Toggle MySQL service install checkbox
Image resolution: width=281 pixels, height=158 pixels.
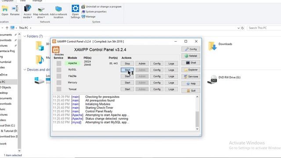tap(59, 70)
